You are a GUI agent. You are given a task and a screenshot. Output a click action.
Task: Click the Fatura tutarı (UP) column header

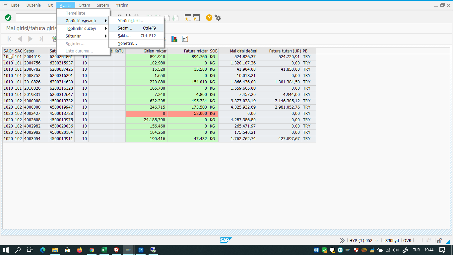pos(280,51)
